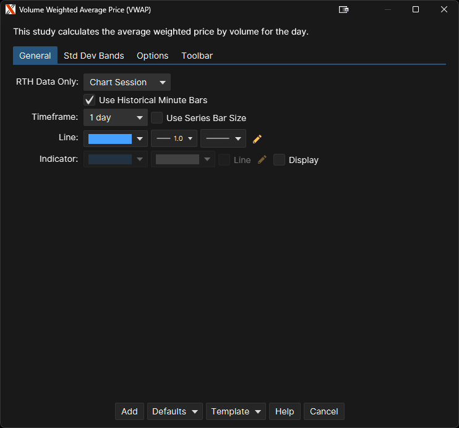Pick the blue Line color swatch
The height and width of the screenshot is (428, 459).
pyautogui.click(x=110, y=139)
